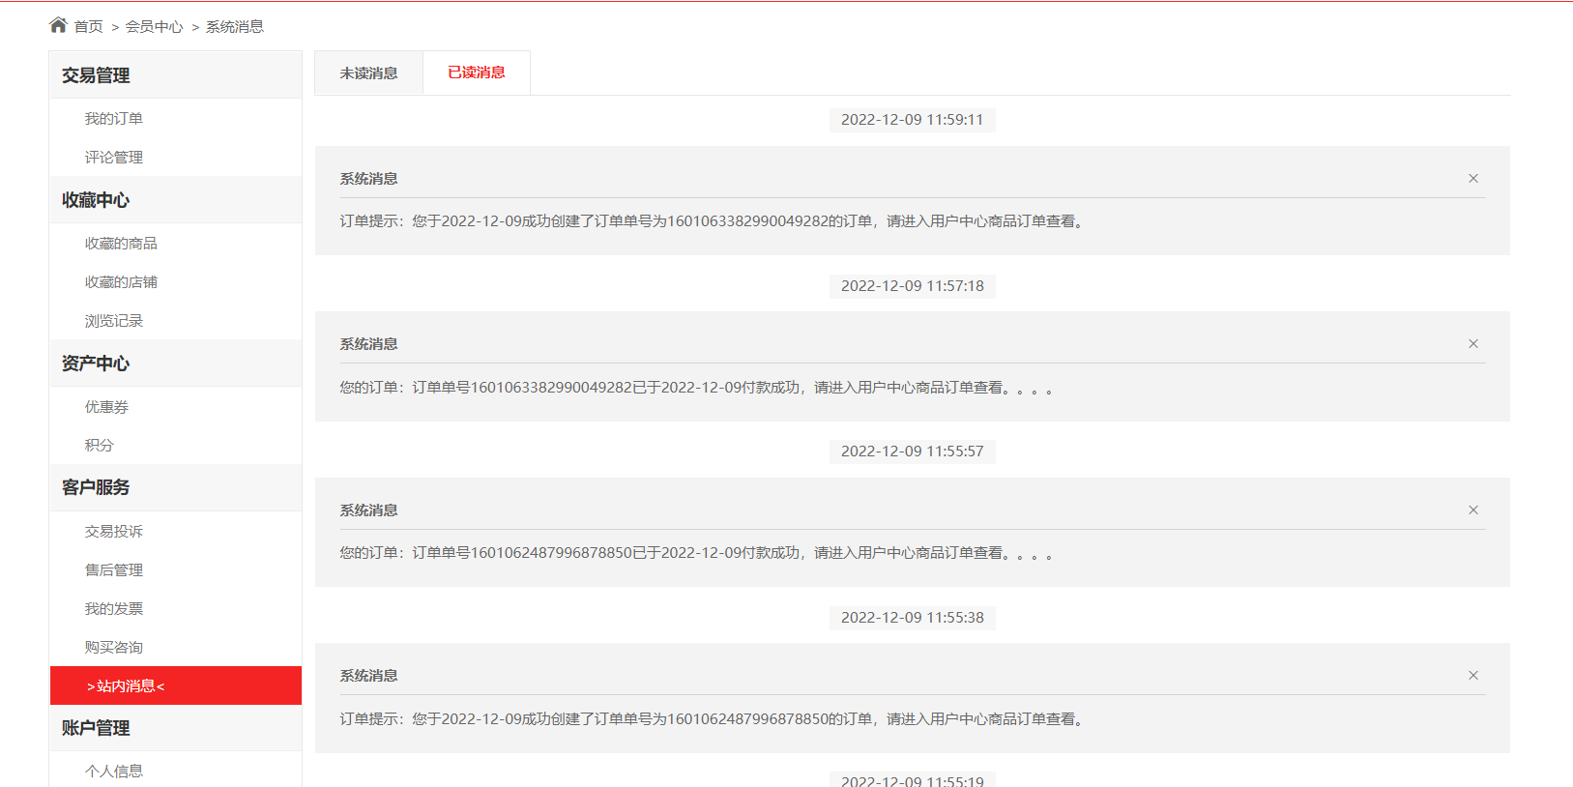Open 浏览记录 history
Image resolution: width=1573 pixels, height=787 pixels.
tap(113, 320)
